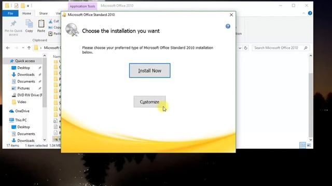This screenshot has width=332, height=186.
Task: Open Desktop under This PC
Action: 23,127
